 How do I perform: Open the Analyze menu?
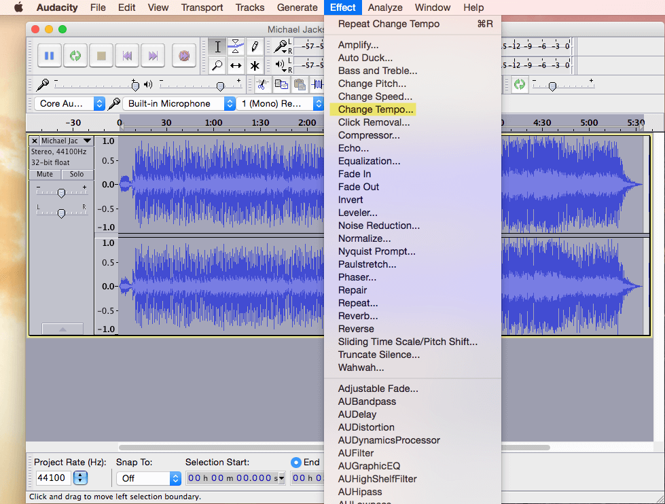[385, 7]
